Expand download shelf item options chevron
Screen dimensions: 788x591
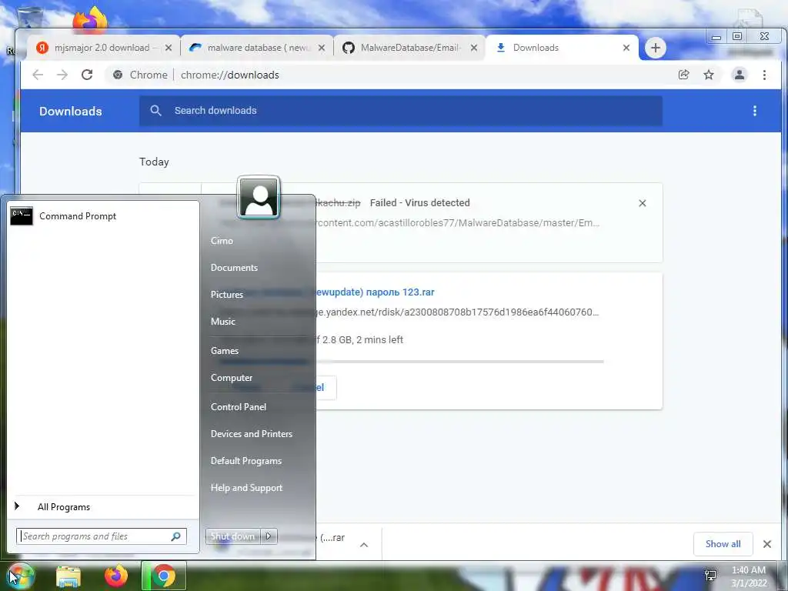[364, 544]
